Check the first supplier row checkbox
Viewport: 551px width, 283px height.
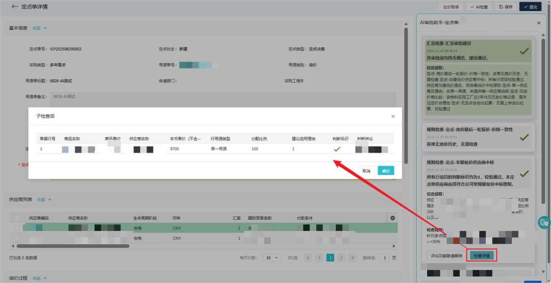tap(18, 228)
